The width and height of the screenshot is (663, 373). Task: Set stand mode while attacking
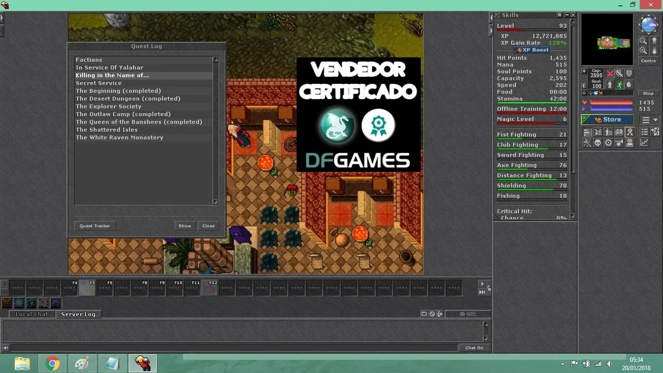pos(610,85)
